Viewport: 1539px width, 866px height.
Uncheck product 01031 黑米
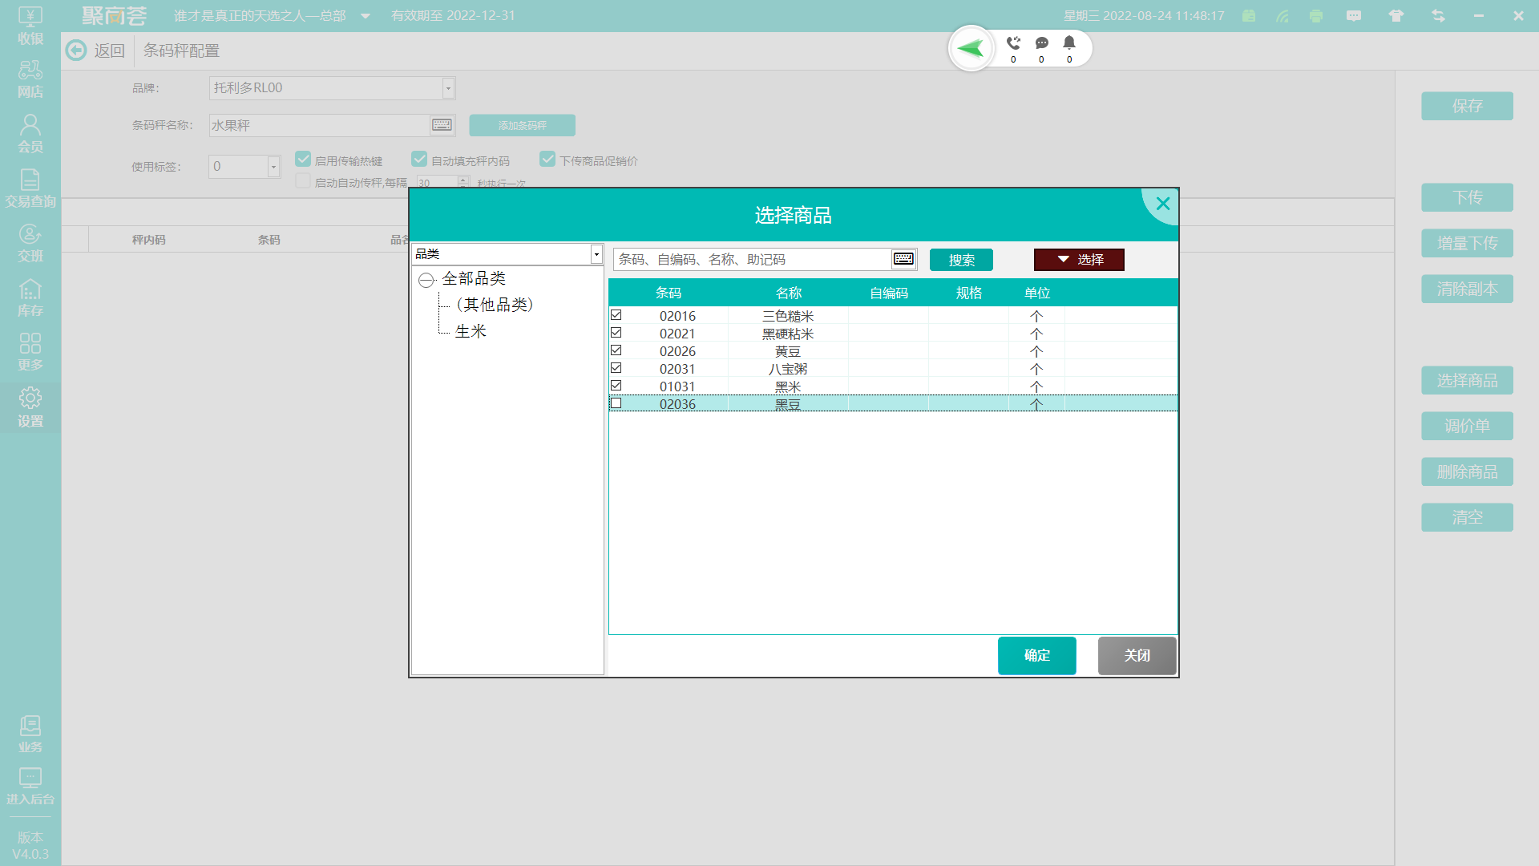pos(616,386)
